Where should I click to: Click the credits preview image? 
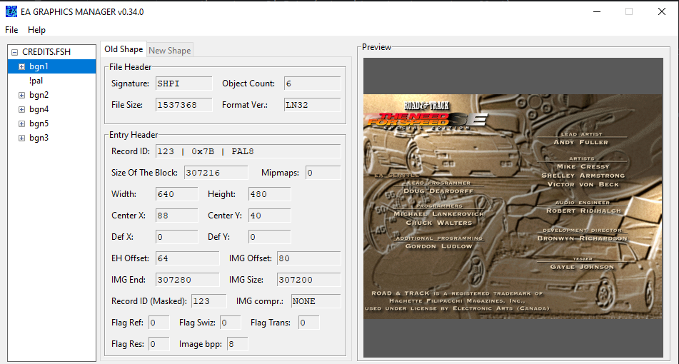pyautogui.click(x=513, y=207)
